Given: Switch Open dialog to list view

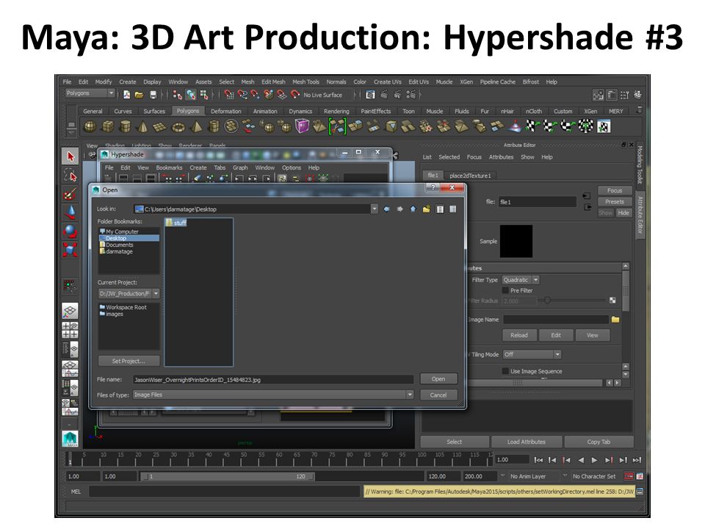Looking at the screenshot, I should point(440,209).
